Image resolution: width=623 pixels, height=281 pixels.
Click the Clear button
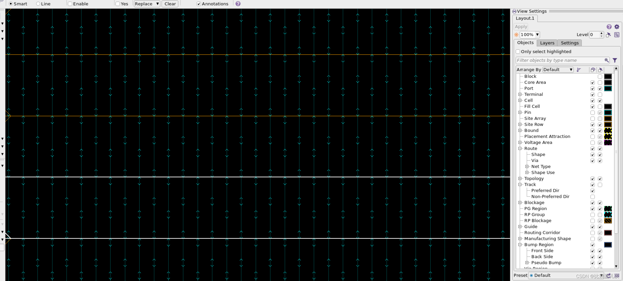(170, 4)
